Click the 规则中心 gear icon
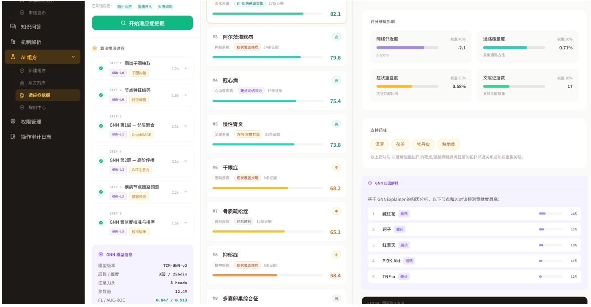This screenshot has height=307, width=591. click(x=22, y=108)
